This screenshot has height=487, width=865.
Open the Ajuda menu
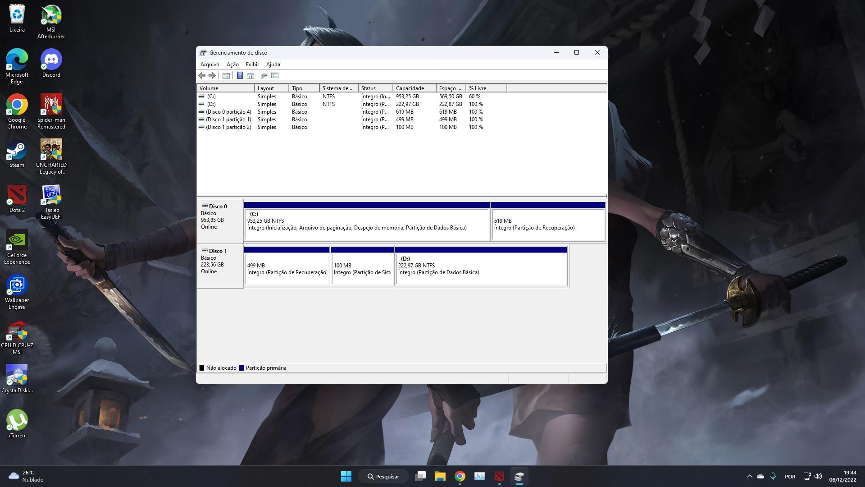point(273,64)
